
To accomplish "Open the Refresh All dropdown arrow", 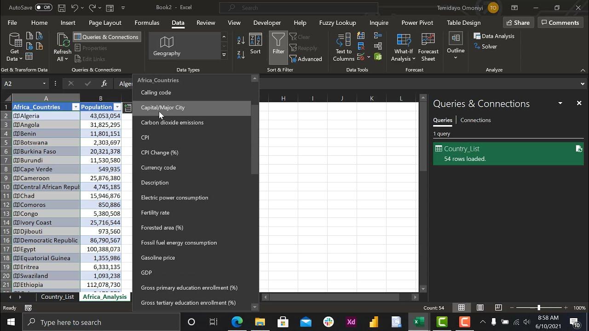I will (x=66, y=59).
